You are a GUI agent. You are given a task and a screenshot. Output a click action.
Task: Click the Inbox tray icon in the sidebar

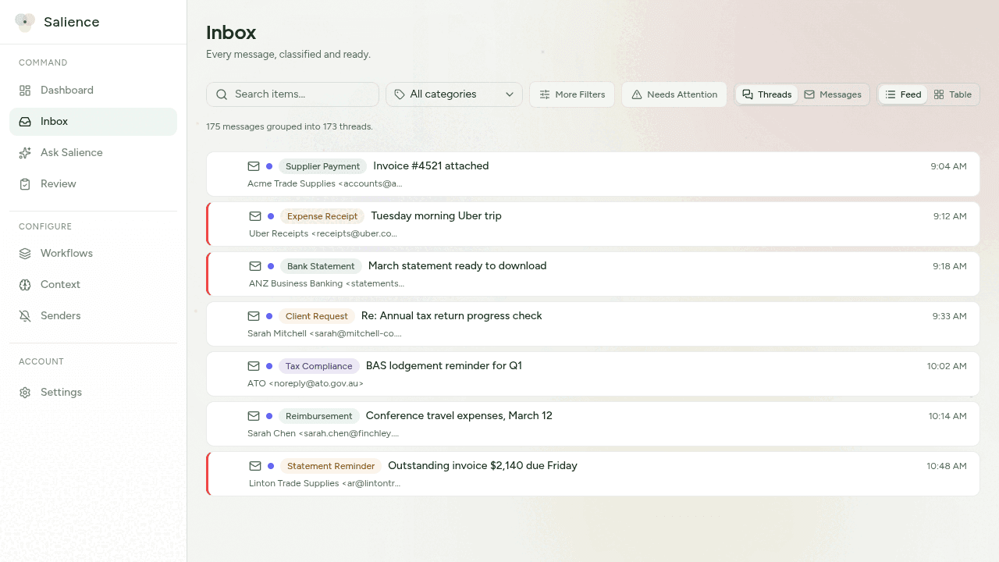tap(25, 122)
